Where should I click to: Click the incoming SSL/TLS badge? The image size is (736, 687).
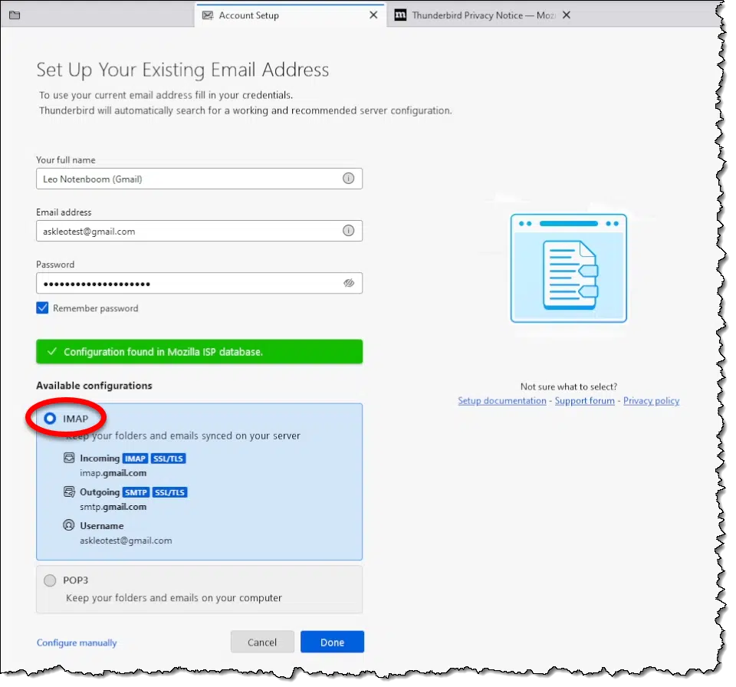pos(168,459)
